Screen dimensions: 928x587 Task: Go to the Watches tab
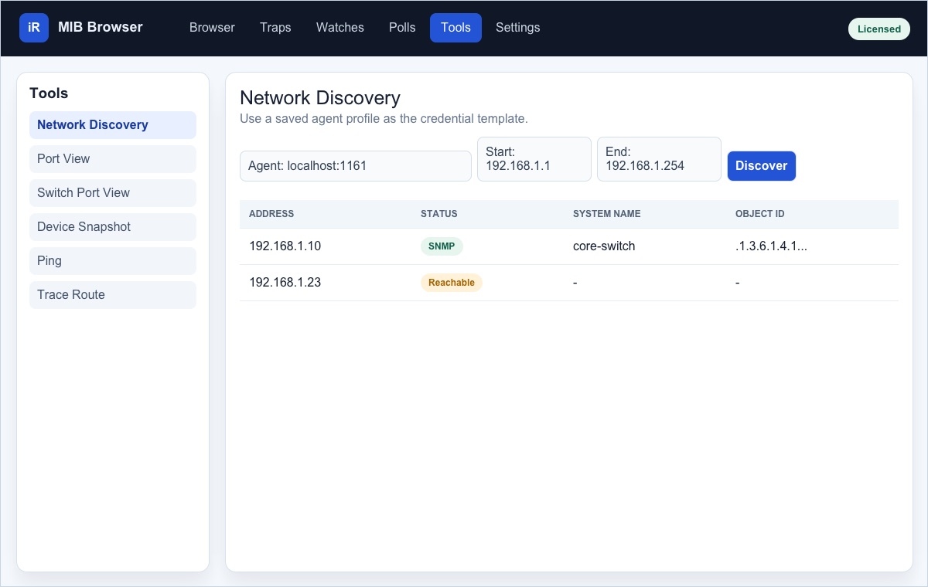tap(340, 28)
